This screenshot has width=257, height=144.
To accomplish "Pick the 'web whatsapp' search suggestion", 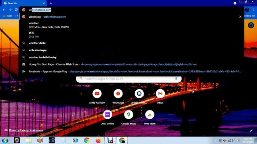I will point(131,50).
